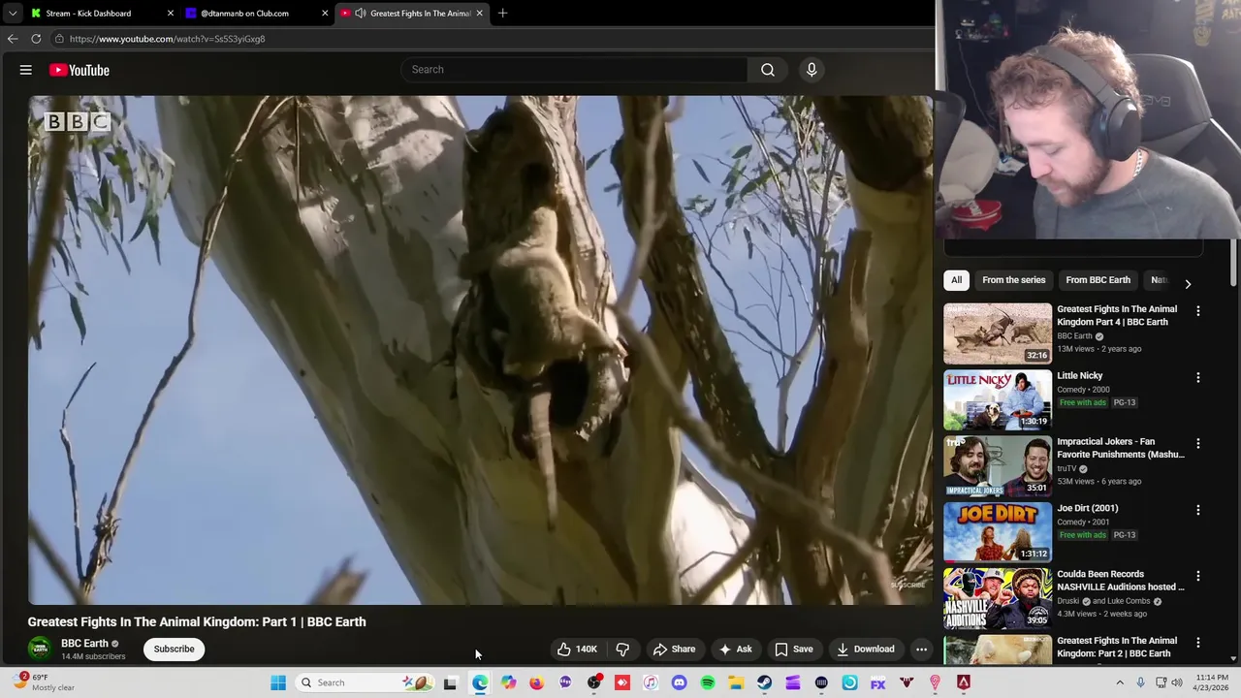Open Task View on taskbar

point(450,682)
